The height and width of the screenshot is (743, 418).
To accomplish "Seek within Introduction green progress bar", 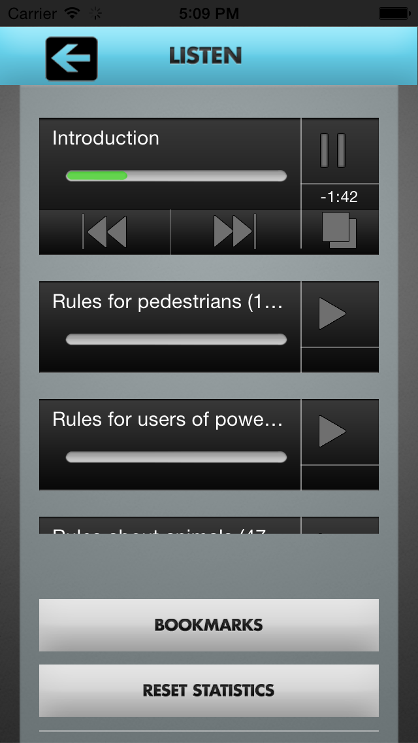I will (176, 176).
